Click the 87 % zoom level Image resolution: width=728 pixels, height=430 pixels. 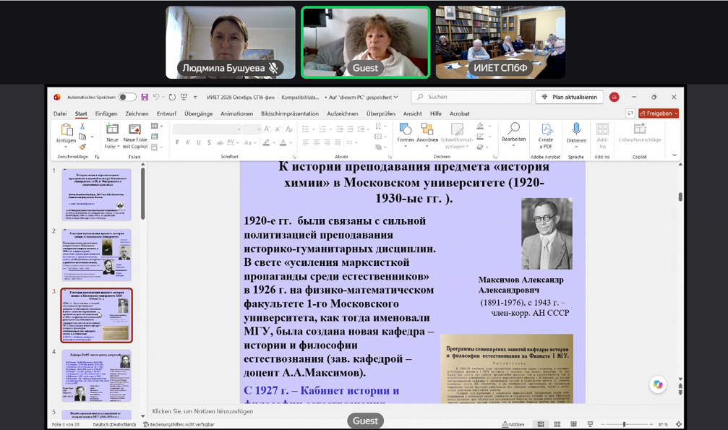[x=663, y=424]
